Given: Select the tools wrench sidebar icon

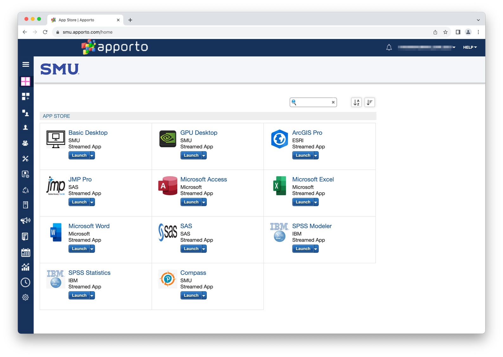Looking at the screenshot, I should (x=26, y=159).
